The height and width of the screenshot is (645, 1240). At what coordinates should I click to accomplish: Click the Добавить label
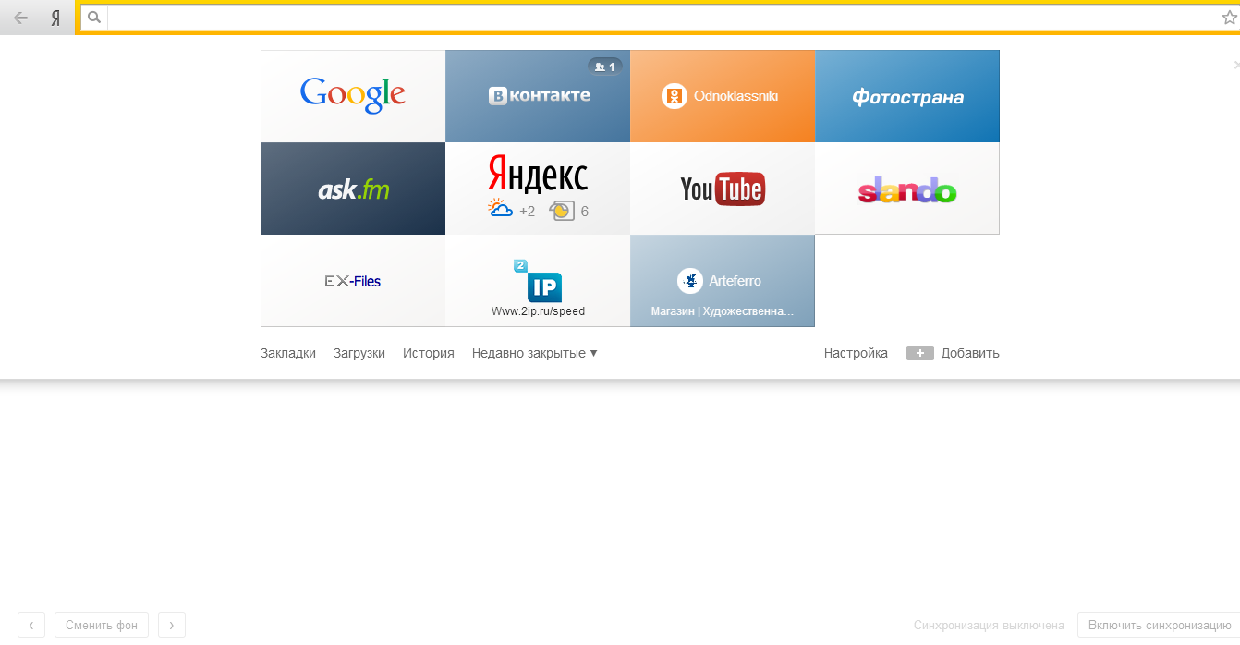coord(970,353)
